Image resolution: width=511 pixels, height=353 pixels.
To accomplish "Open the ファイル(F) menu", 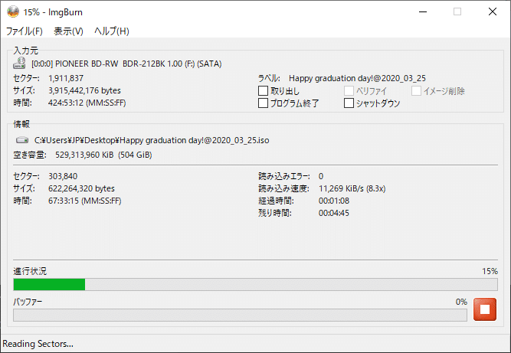I will point(25,31).
